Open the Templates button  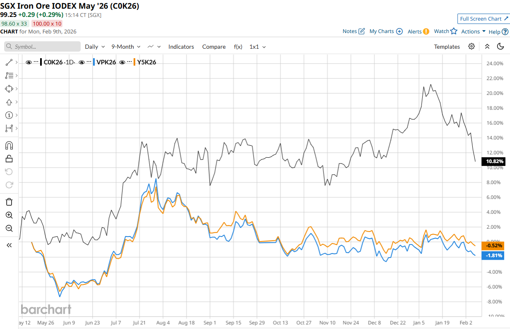(447, 47)
